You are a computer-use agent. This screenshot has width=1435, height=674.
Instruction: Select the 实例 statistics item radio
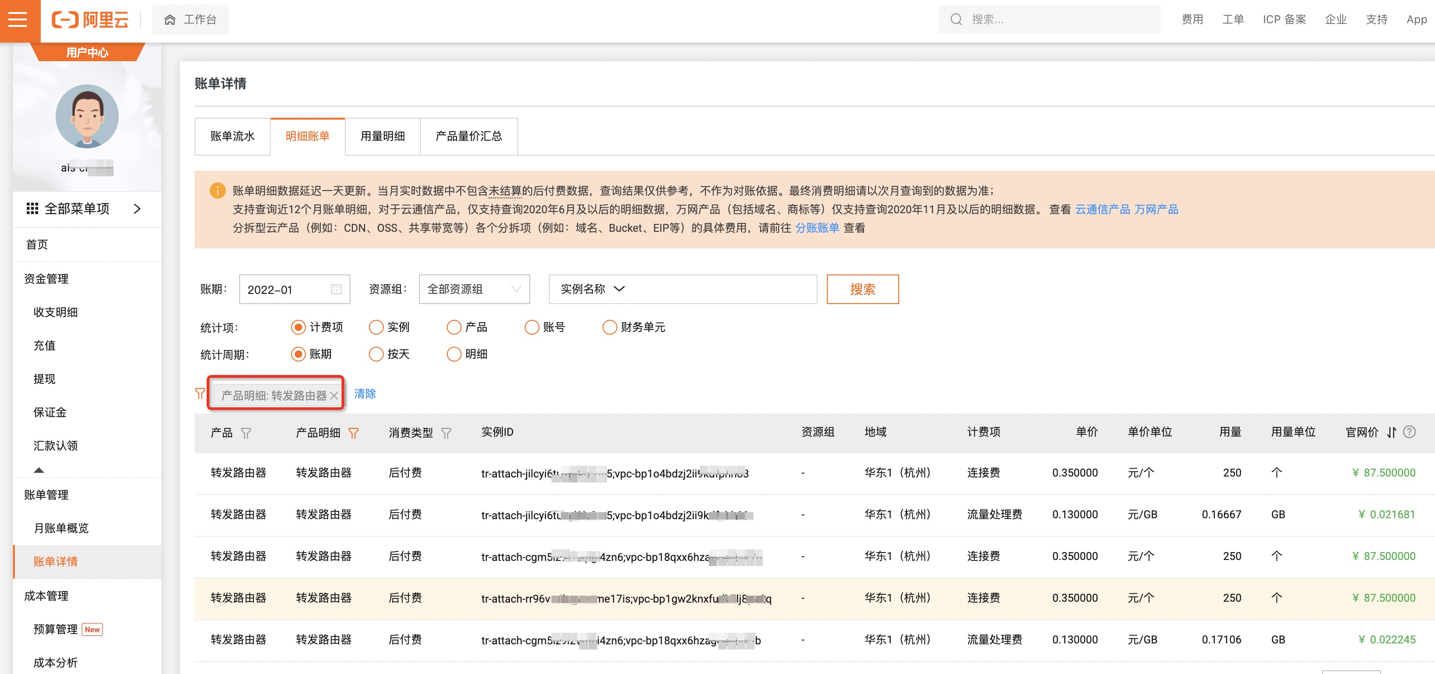tap(376, 327)
